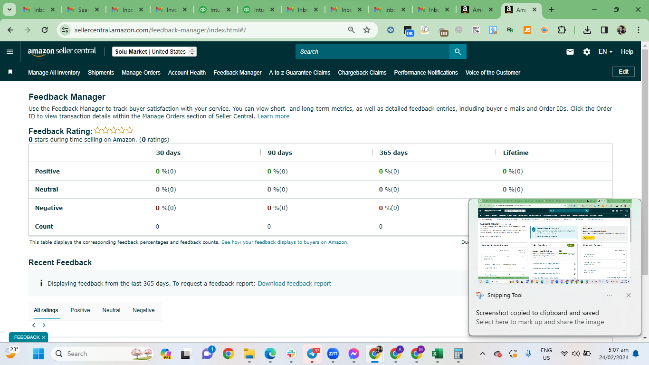Open the Chrome Extensions puzzle icon
This screenshot has height=365, width=649.
pyautogui.click(x=562, y=30)
